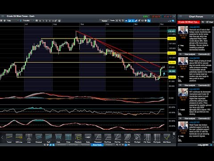The height and width of the screenshot is (161, 214).
Task: Select the Price measurement tool
Action: pos(68,138)
